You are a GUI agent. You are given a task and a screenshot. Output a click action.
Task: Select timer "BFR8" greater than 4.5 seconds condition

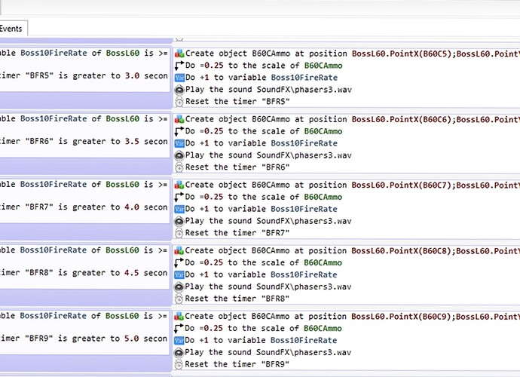tap(84, 273)
